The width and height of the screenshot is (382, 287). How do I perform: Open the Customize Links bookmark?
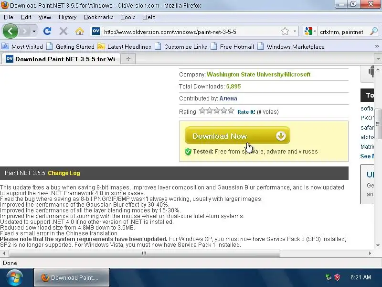coord(181,46)
